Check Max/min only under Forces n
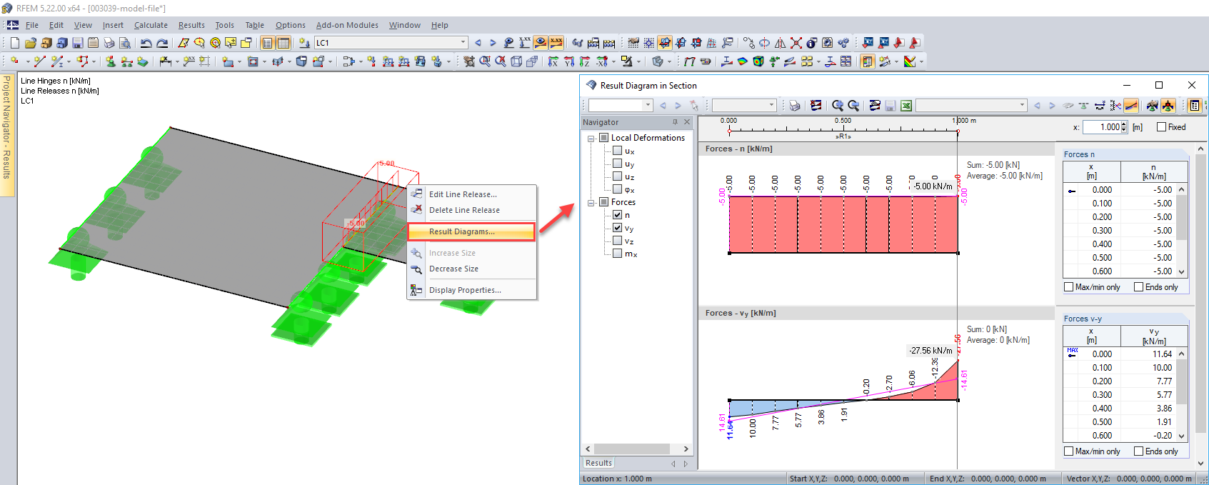Viewport: 1209px width, 485px height. coord(1069,287)
